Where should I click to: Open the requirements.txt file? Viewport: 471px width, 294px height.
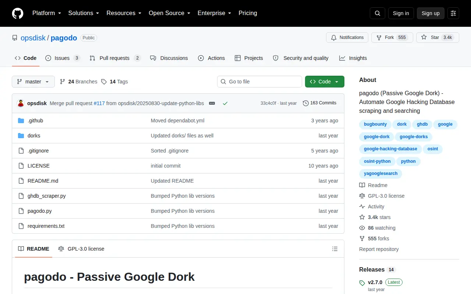click(x=46, y=226)
